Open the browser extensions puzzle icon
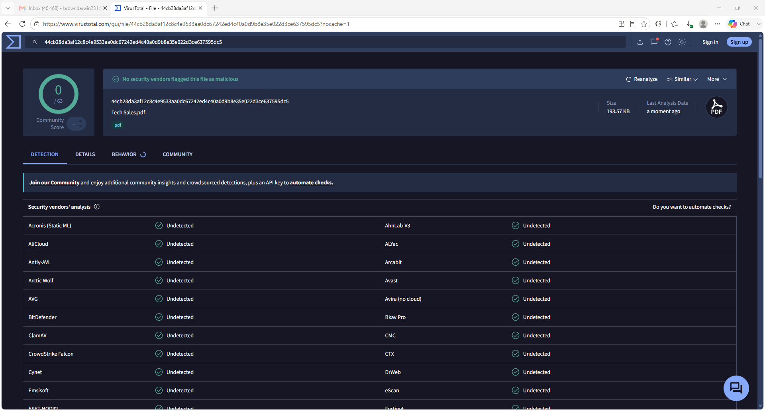Viewport: 765px width, 411px height. (658, 24)
